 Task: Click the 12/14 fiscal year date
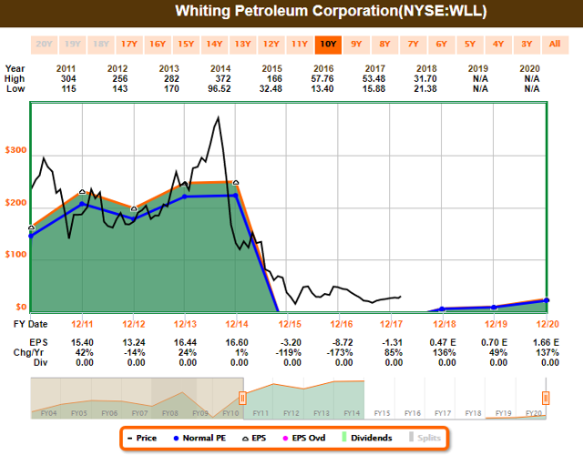(x=237, y=324)
